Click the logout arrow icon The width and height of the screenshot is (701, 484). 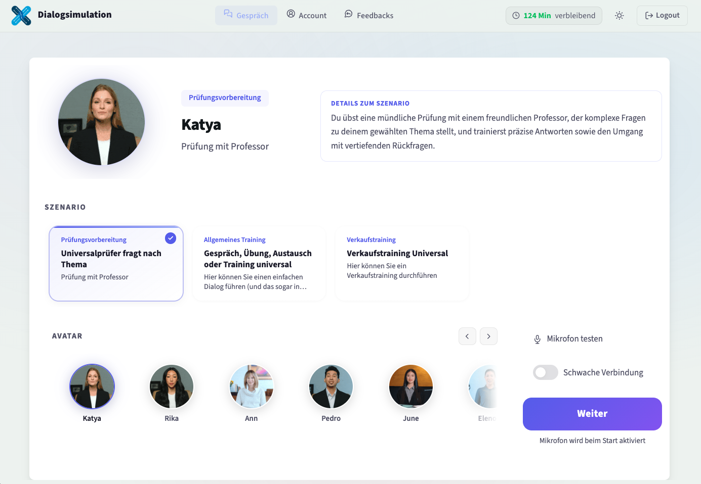pyautogui.click(x=649, y=16)
